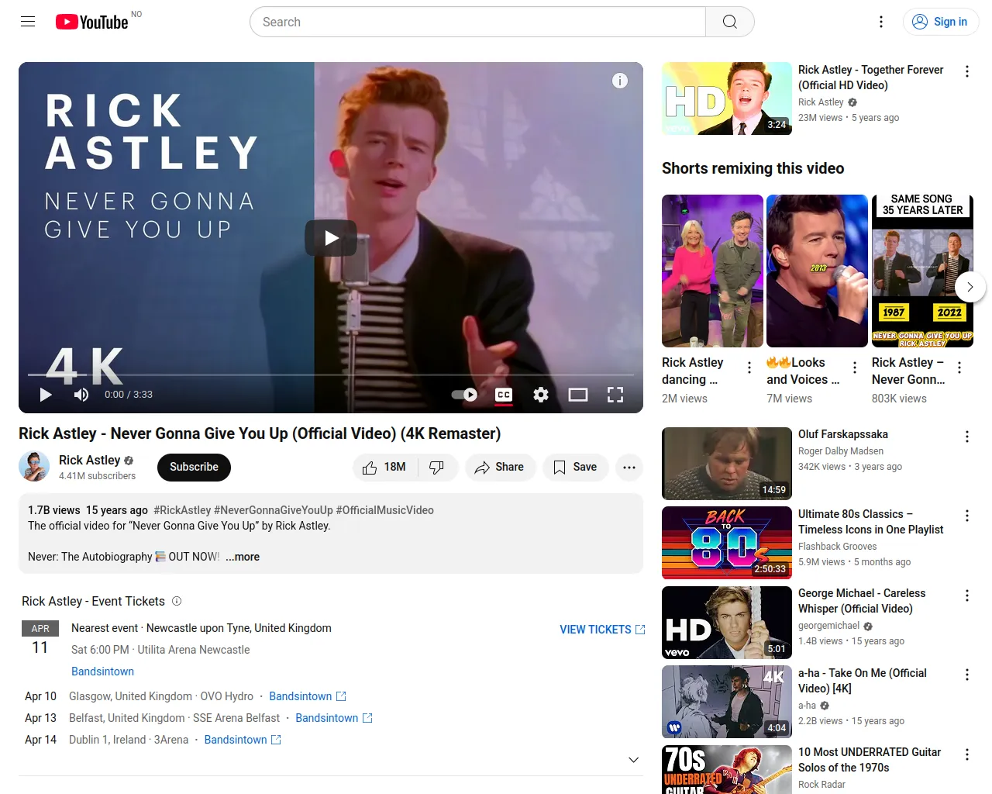Open georgemichael channel name

(828, 626)
